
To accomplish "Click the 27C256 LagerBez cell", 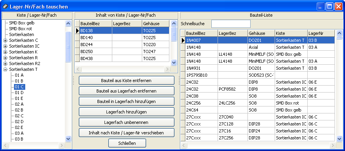I will [233, 138].
